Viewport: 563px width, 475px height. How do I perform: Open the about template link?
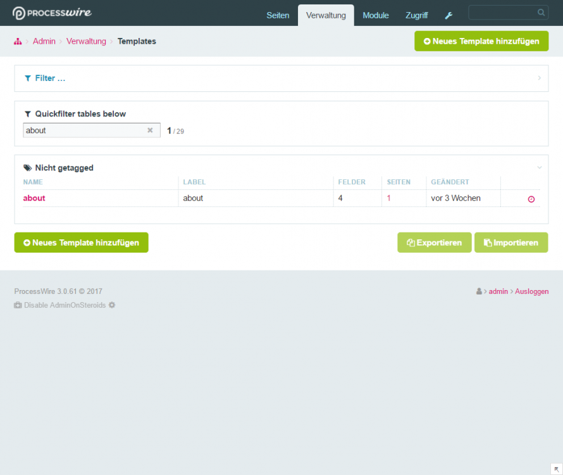point(34,198)
